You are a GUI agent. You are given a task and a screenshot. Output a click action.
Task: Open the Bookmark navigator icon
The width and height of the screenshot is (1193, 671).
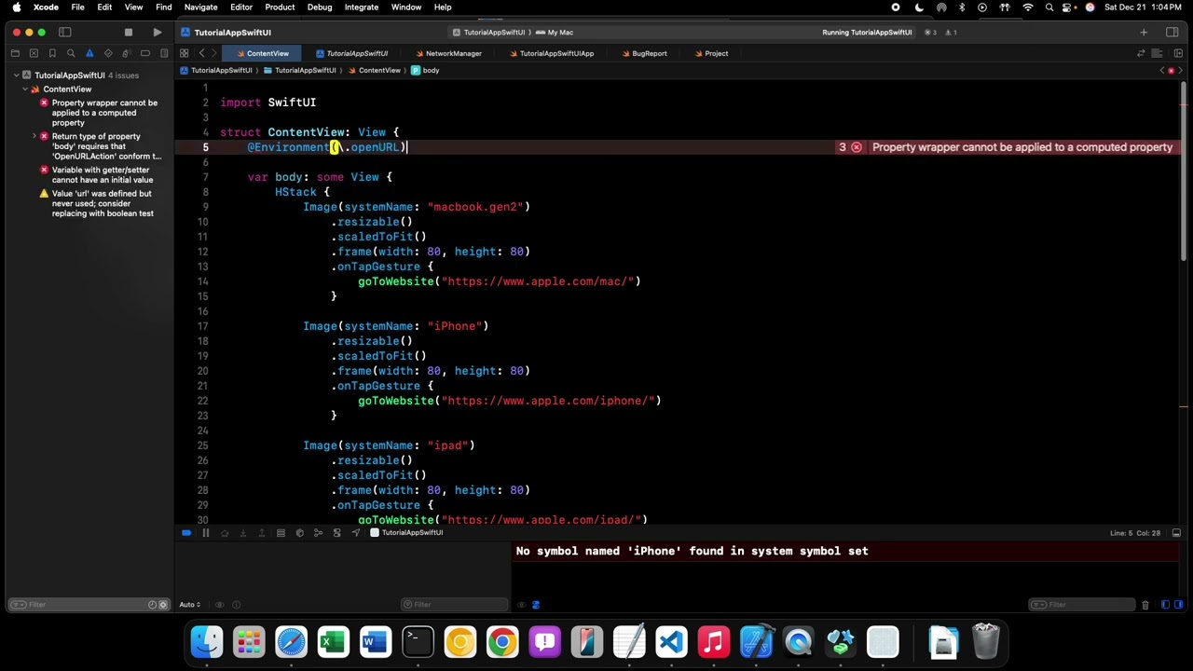52,53
